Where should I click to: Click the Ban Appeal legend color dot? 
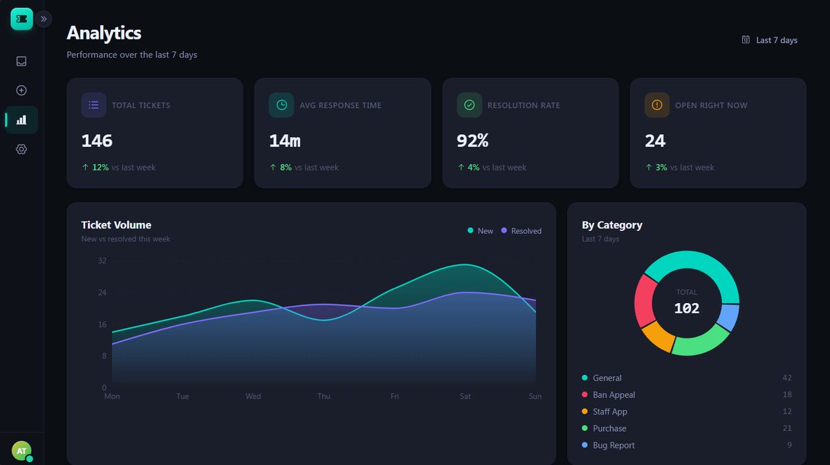[x=585, y=394]
